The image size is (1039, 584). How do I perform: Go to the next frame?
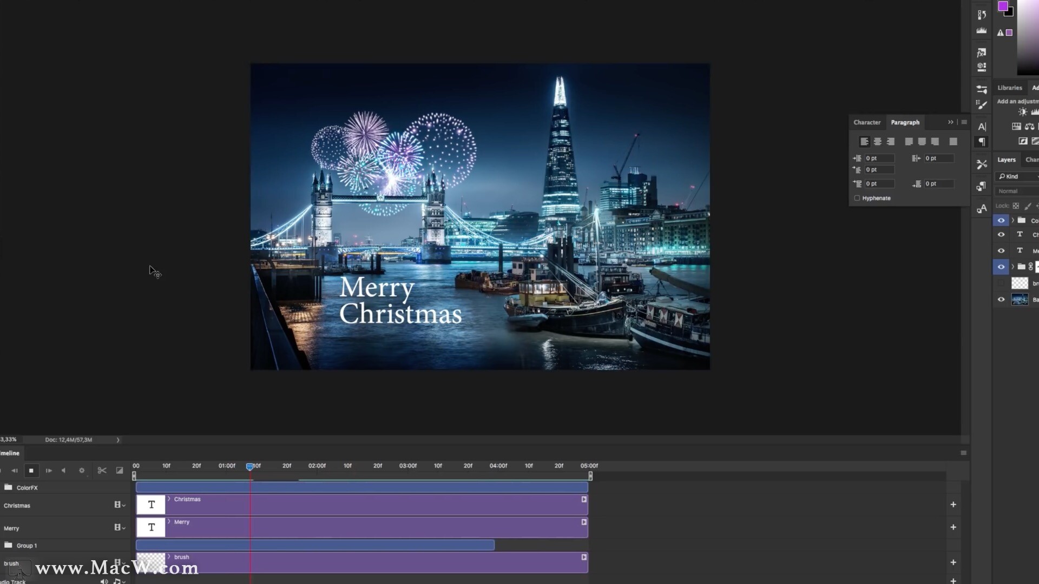49,470
